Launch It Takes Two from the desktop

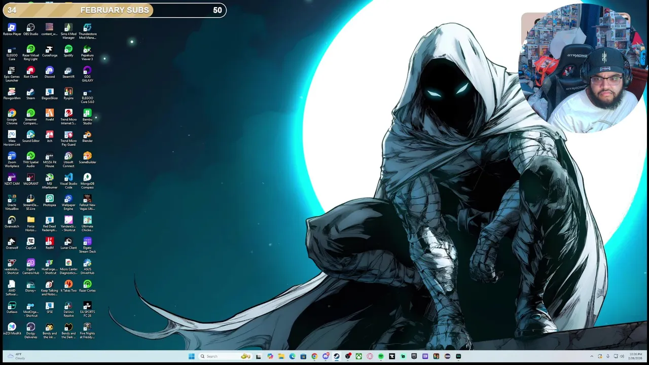[68, 286]
